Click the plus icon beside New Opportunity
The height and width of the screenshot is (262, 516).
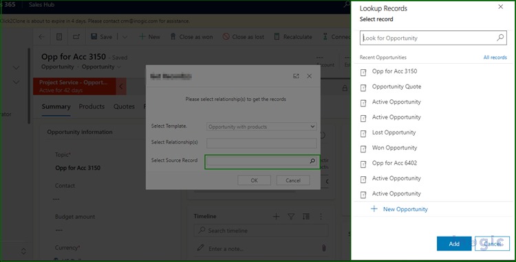click(374, 209)
